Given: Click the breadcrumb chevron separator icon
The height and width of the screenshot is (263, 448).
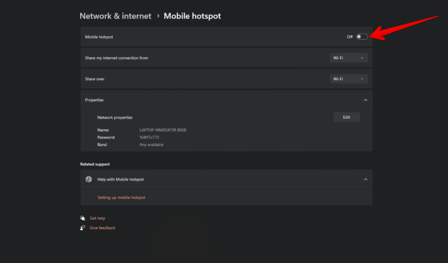Looking at the screenshot, I should click(157, 16).
